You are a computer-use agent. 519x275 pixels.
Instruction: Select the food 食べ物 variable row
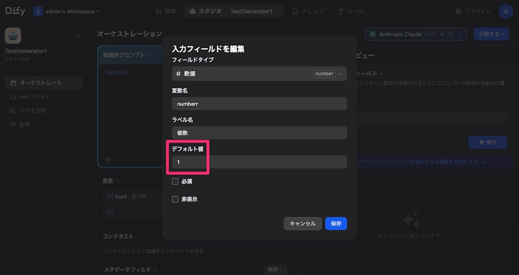click(132, 196)
